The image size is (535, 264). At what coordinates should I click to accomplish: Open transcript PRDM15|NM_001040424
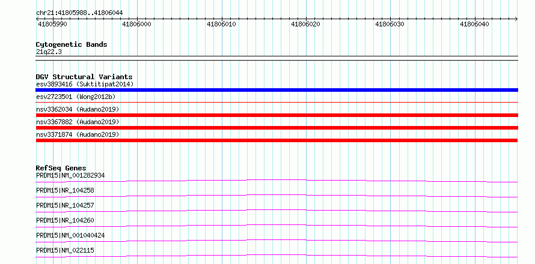point(70,235)
